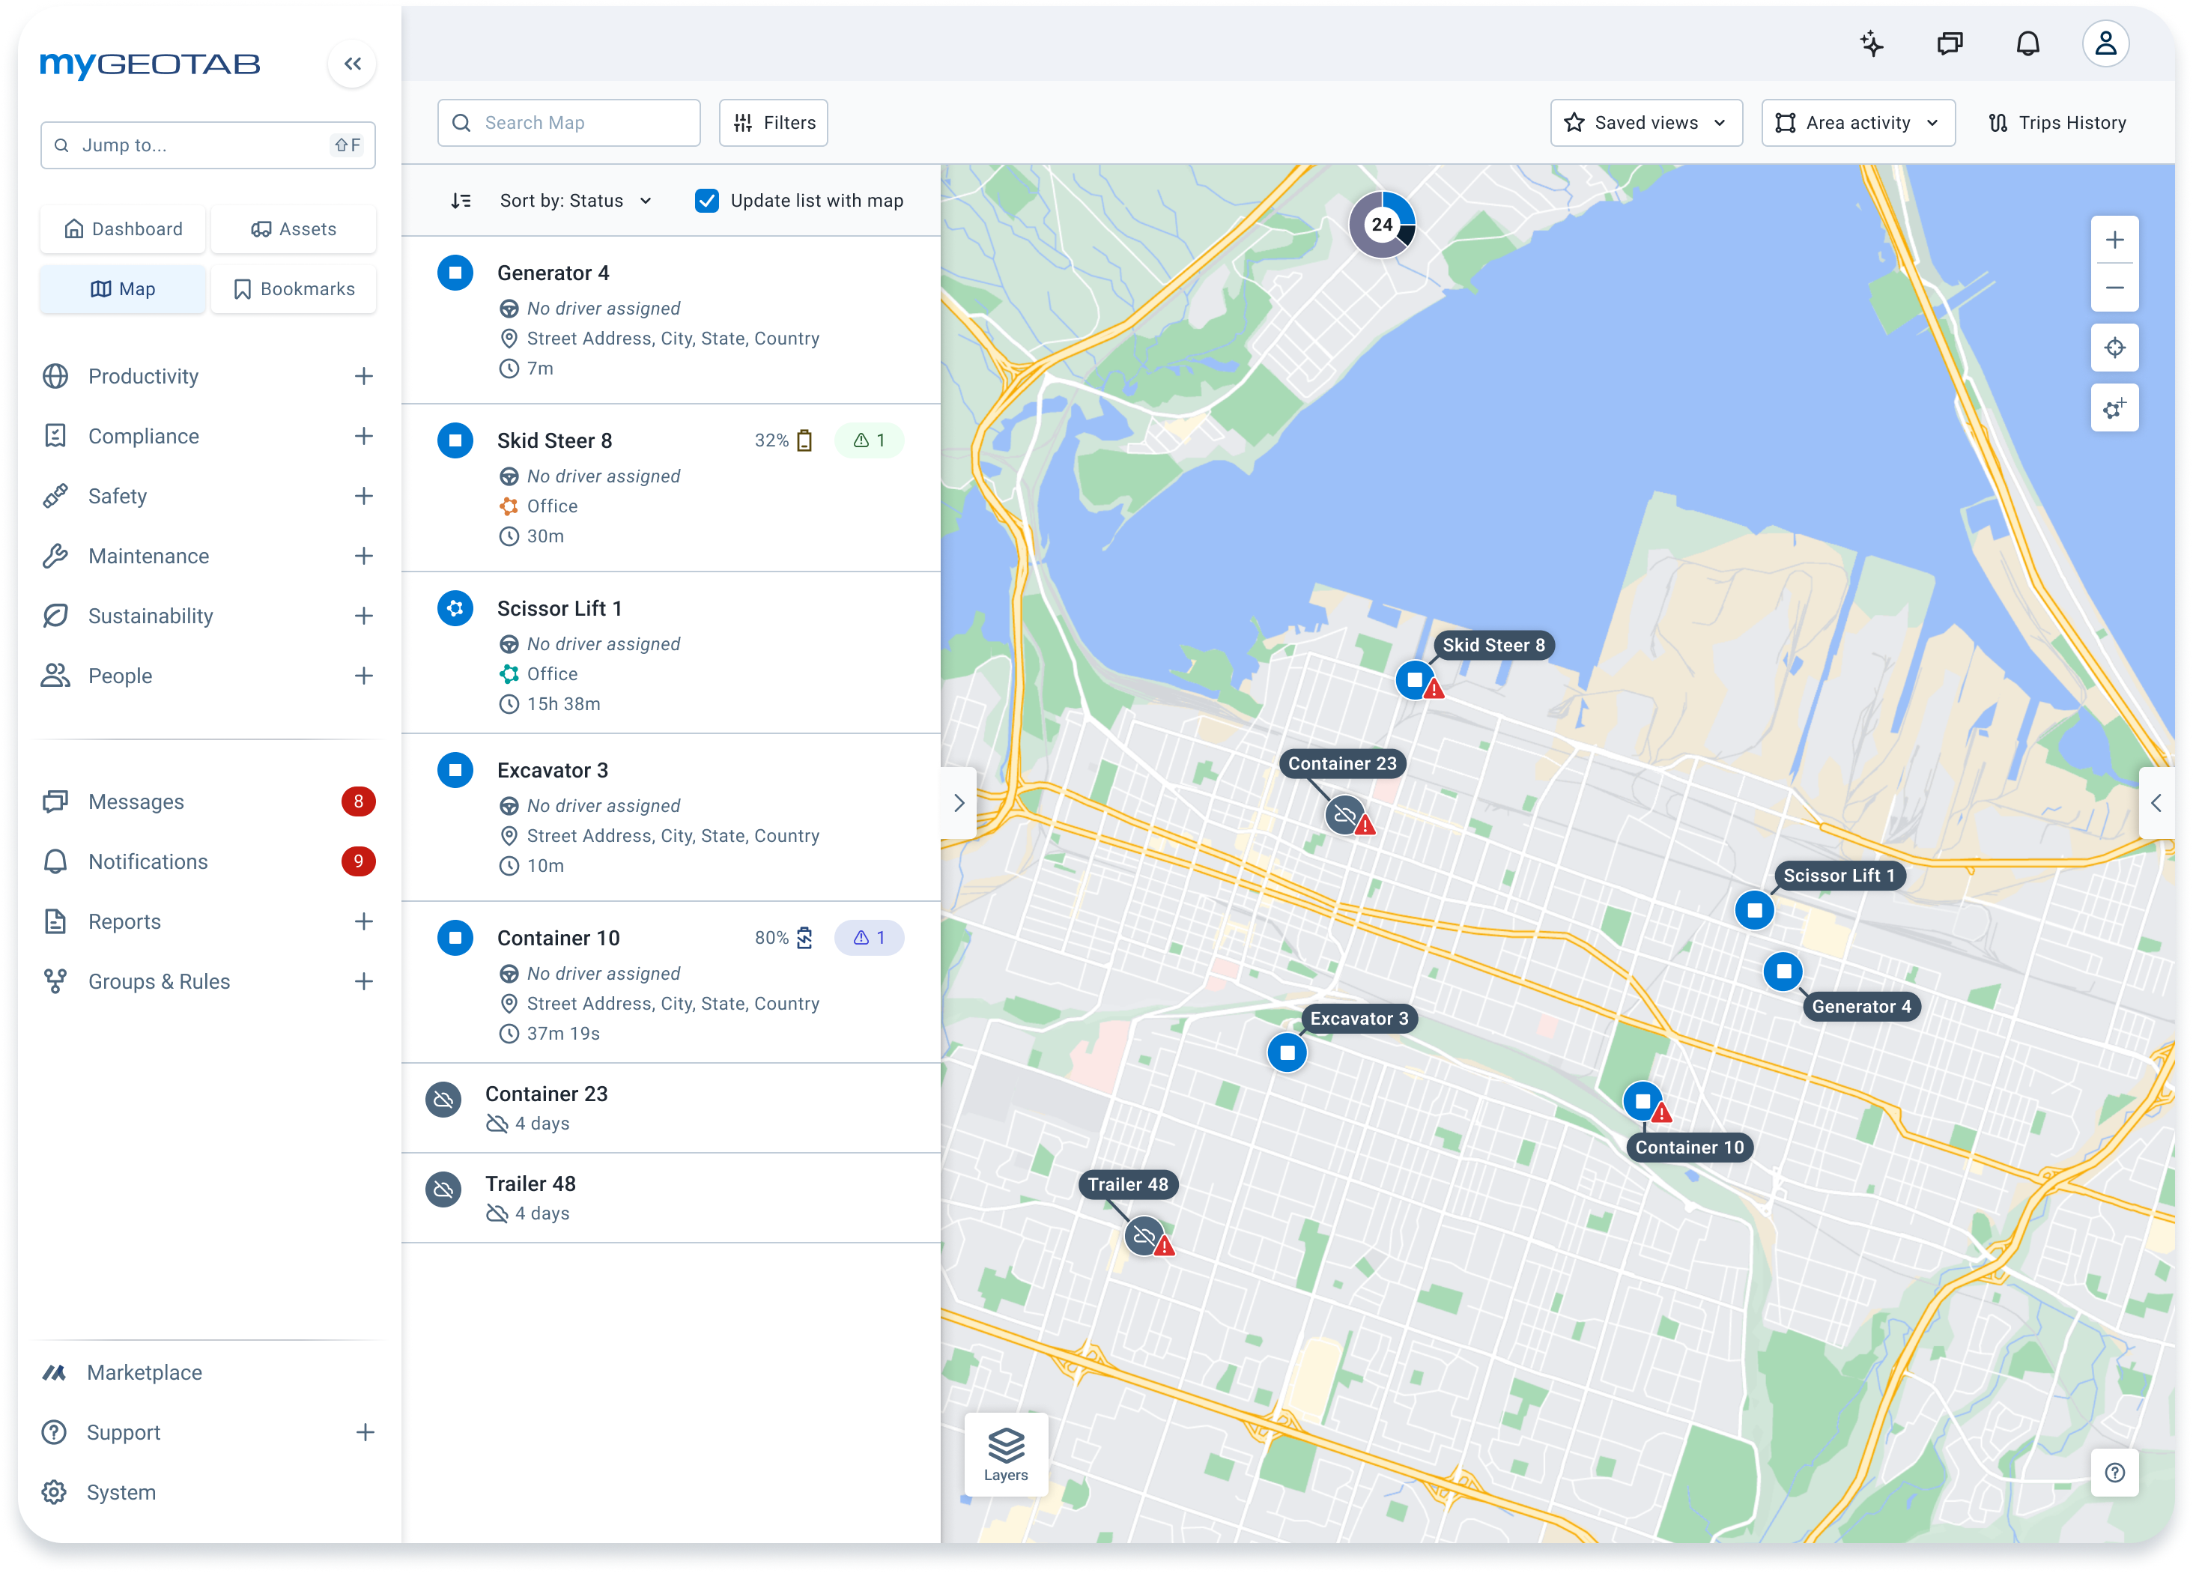
Task: Open Messages in sidebar
Action: point(208,801)
